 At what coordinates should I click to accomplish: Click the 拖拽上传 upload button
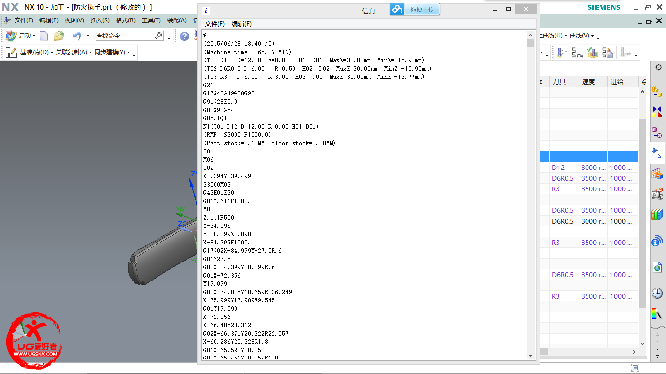[415, 9]
